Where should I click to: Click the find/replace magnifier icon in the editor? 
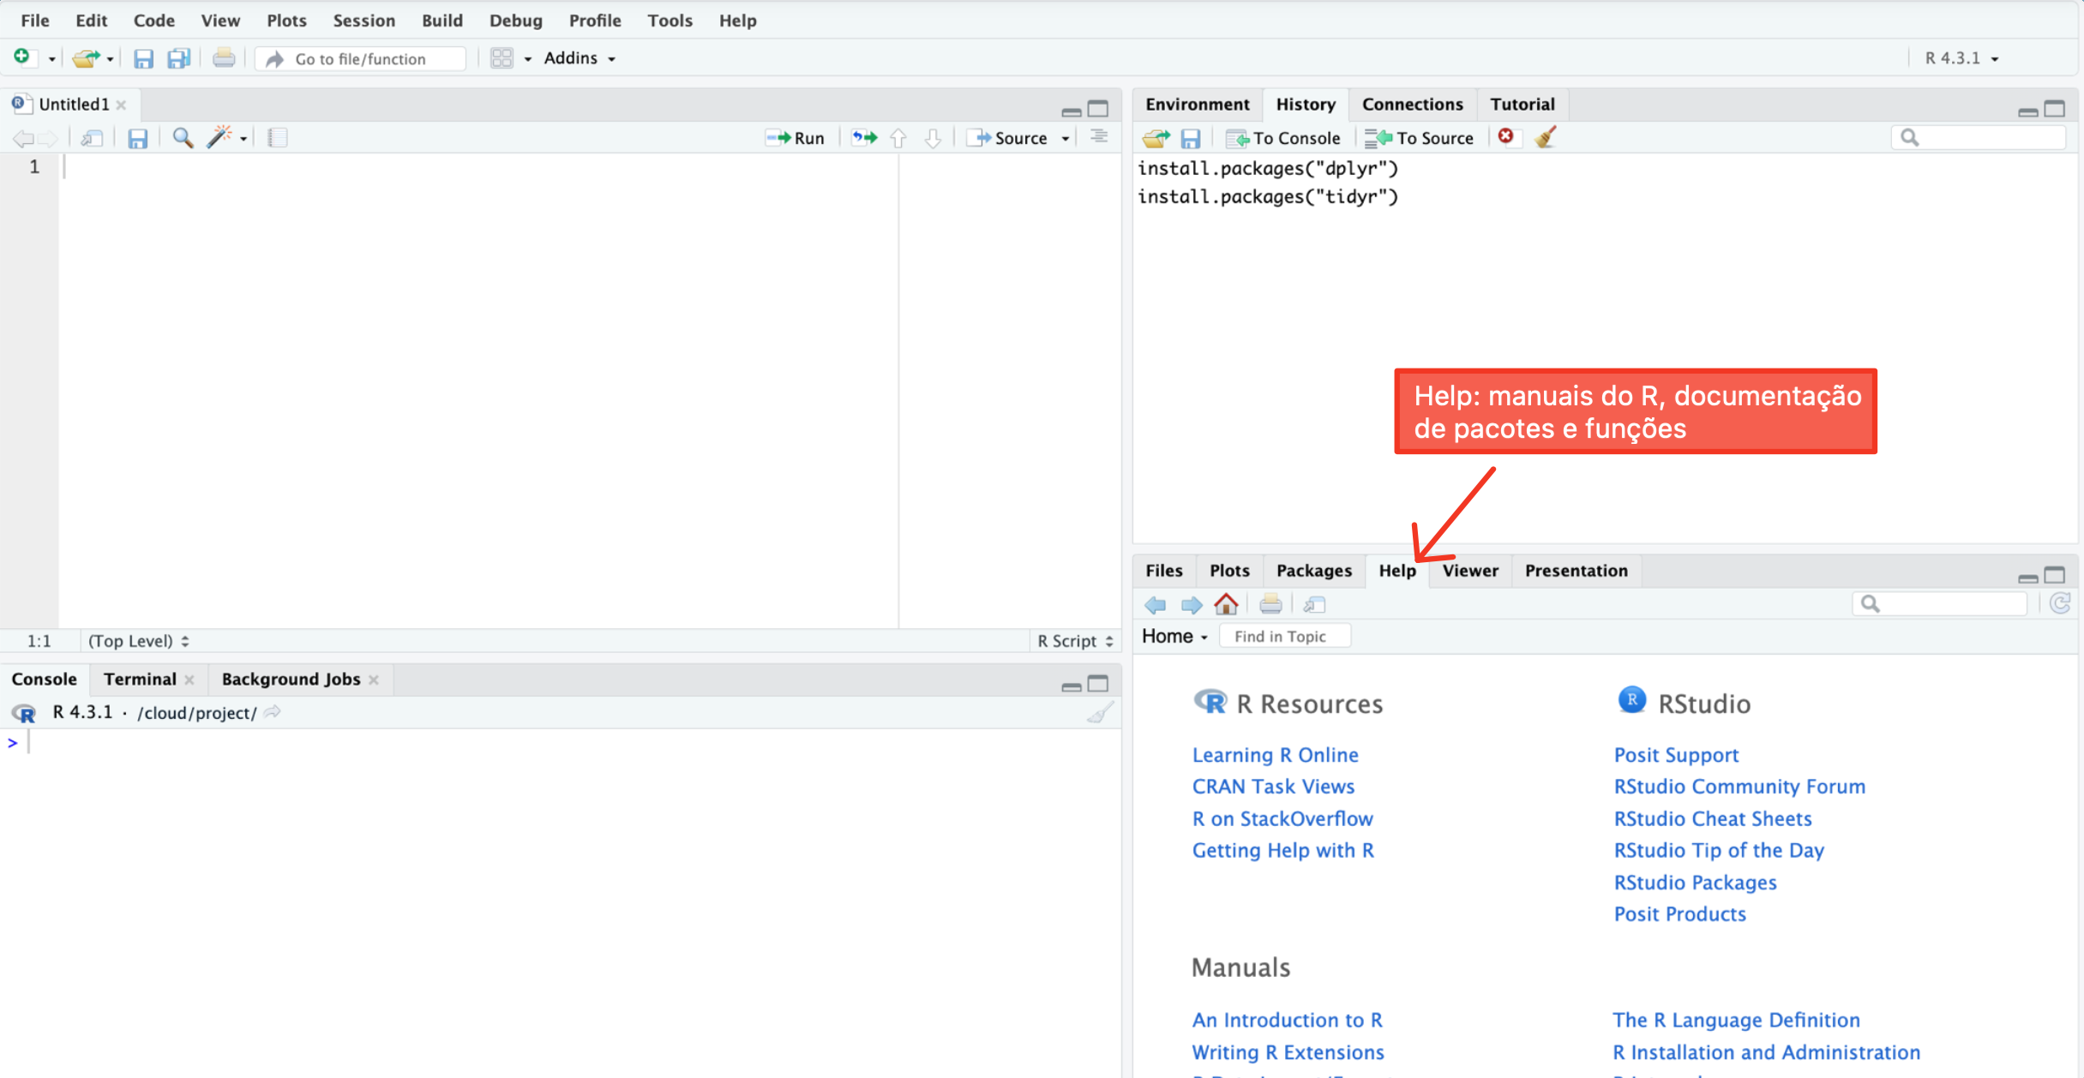183,137
